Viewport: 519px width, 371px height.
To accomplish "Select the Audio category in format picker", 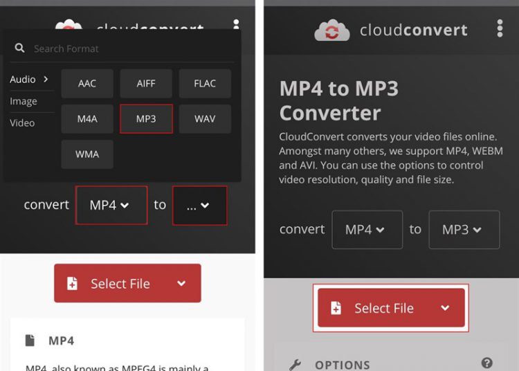I will [29, 80].
